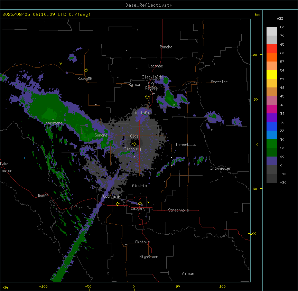The height and width of the screenshot is (291, 298).
Task: Pick the brown 45–48 dBZ legend swatch
Action: (272, 92)
